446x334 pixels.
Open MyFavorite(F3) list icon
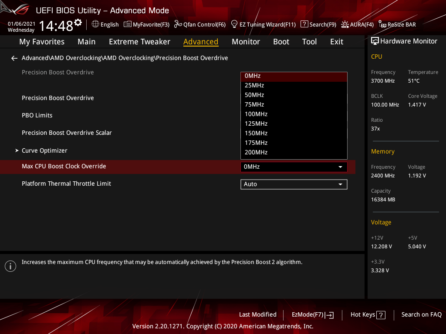click(x=128, y=24)
